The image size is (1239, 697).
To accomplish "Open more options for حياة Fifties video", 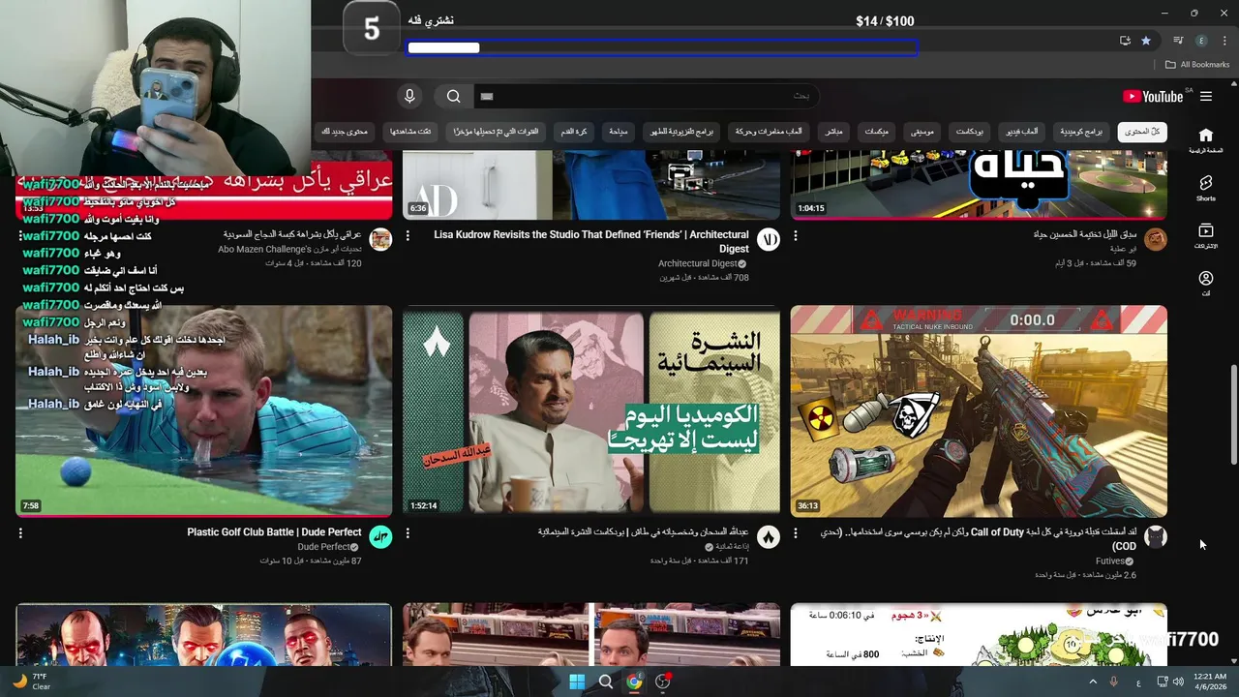I will click(x=796, y=235).
